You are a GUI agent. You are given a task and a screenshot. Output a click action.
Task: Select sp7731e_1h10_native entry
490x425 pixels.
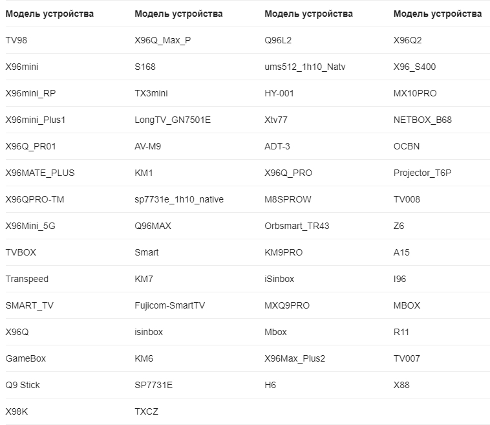(179, 199)
